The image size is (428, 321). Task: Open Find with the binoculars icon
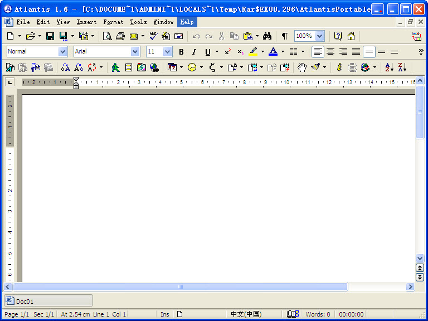click(267, 36)
